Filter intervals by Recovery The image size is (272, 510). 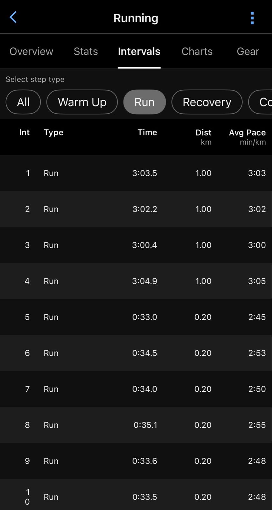[x=207, y=102]
